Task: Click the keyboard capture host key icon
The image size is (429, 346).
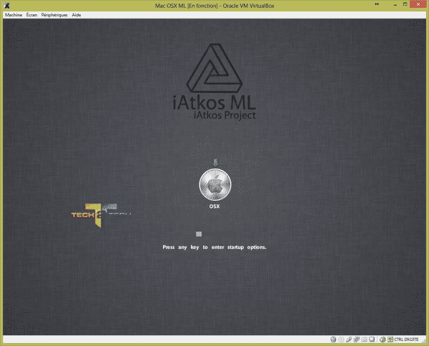Action: click(x=390, y=339)
